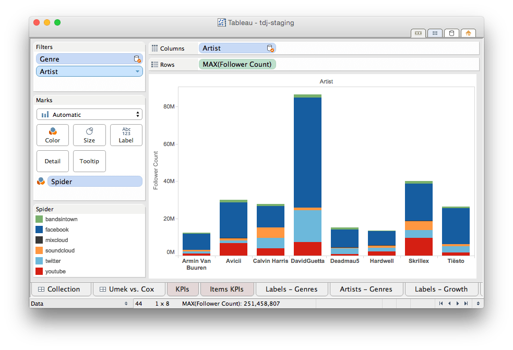The height and width of the screenshot is (350, 513).
Task: Switch to the Artists - Genres tab
Action: click(366, 289)
